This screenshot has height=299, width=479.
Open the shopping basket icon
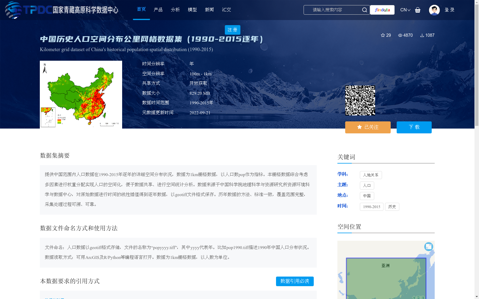pyautogui.click(x=418, y=10)
